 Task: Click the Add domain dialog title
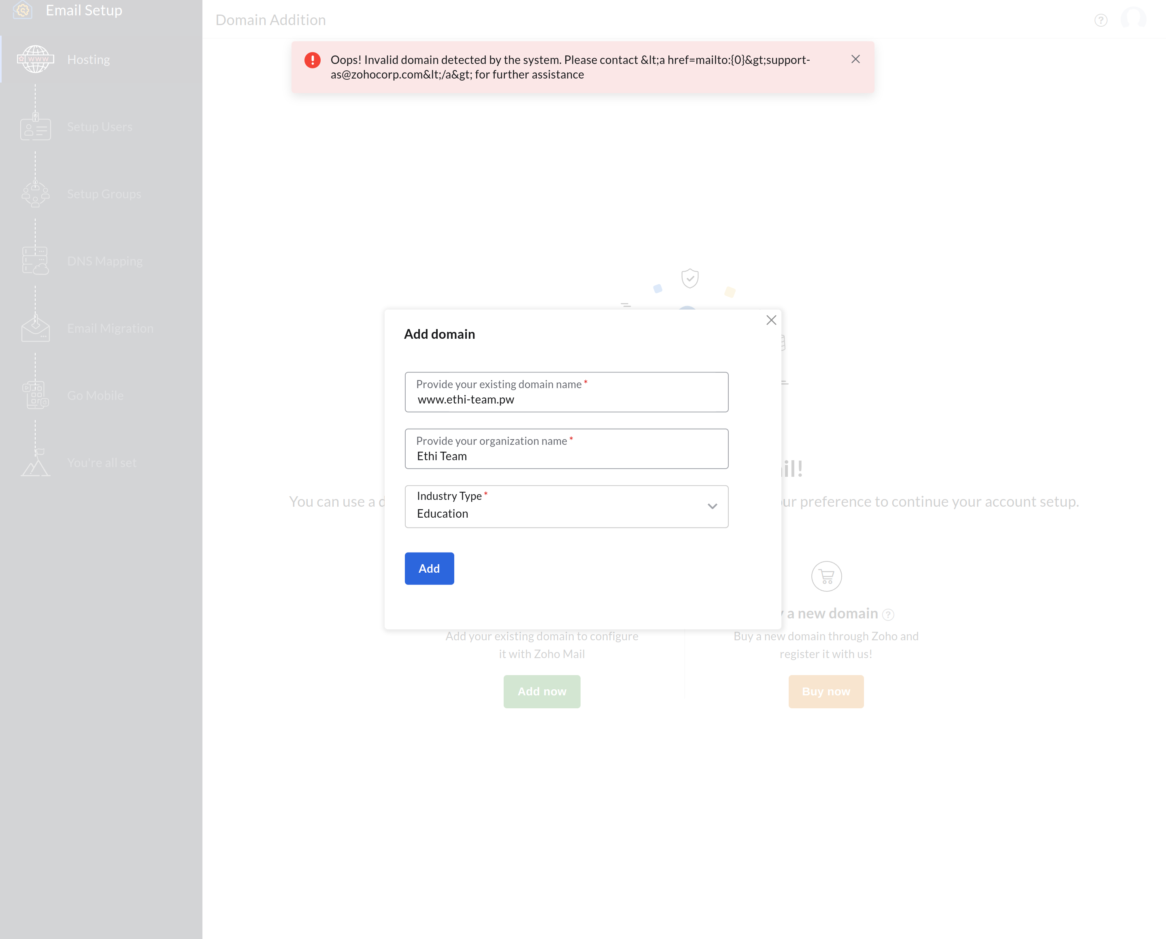(439, 334)
